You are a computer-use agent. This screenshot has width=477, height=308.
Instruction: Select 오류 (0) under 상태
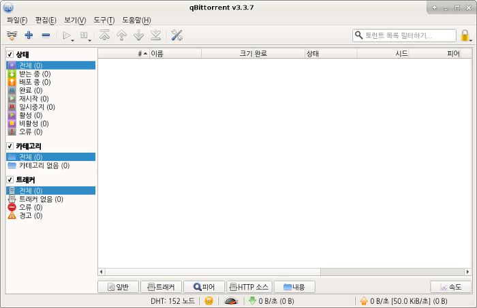coord(50,132)
